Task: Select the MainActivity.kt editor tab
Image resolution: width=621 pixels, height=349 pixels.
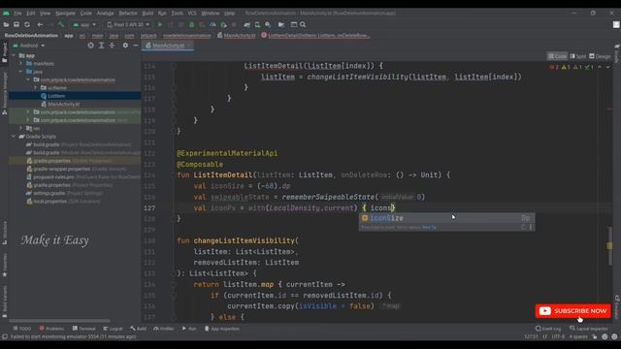Action: (x=168, y=46)
